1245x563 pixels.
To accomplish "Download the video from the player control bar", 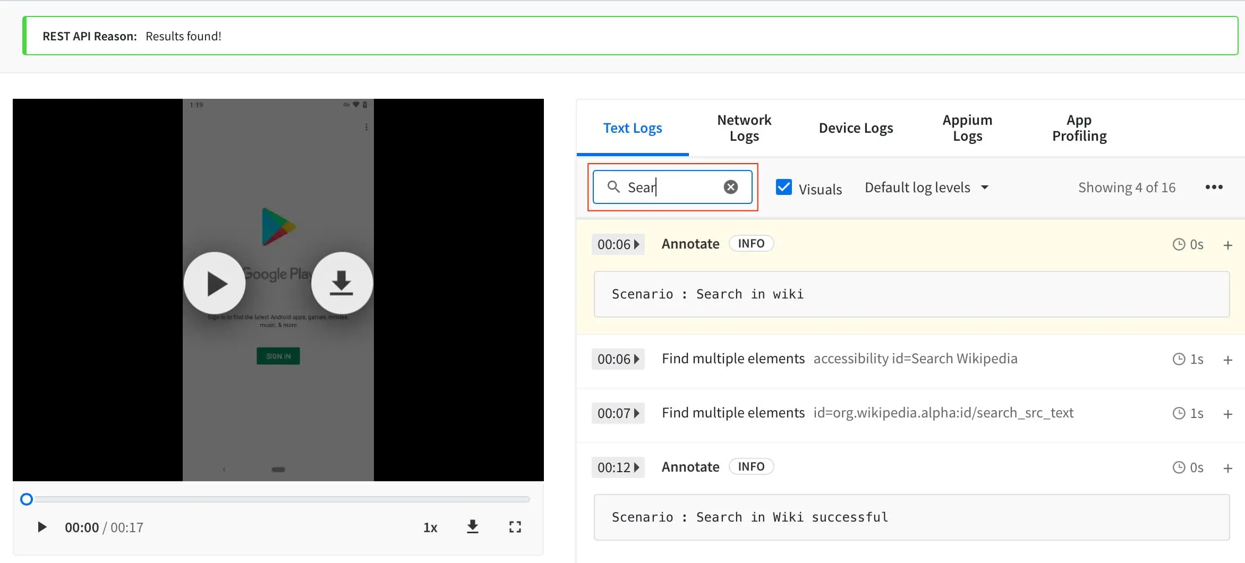I will (x=472, y=527).
